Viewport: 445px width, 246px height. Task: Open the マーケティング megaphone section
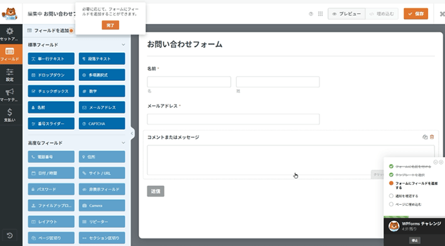[x=9, y=95]
